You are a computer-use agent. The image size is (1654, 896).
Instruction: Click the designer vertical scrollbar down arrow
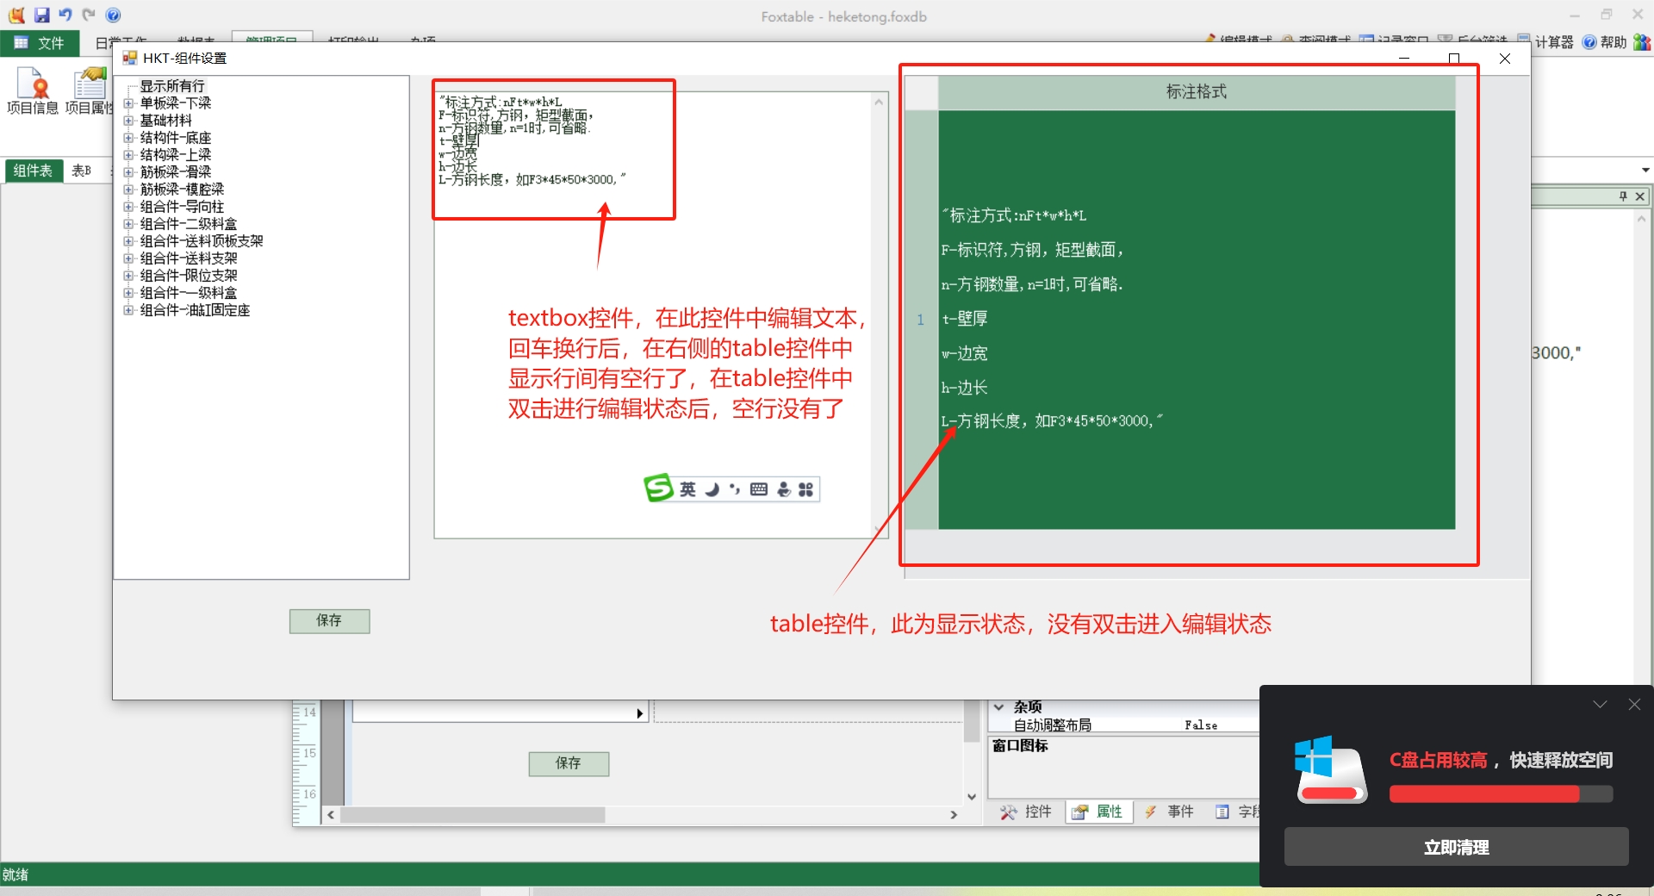972,797
